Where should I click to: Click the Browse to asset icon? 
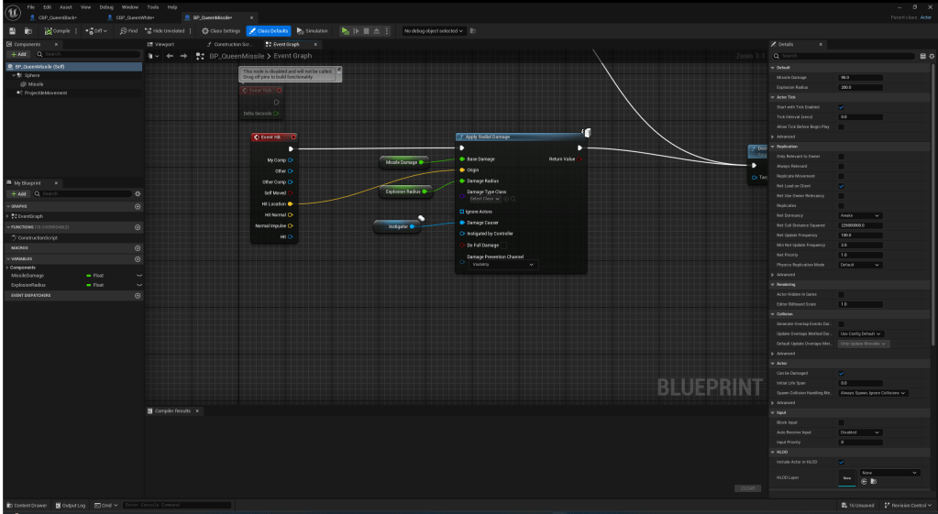click(28, 30)
